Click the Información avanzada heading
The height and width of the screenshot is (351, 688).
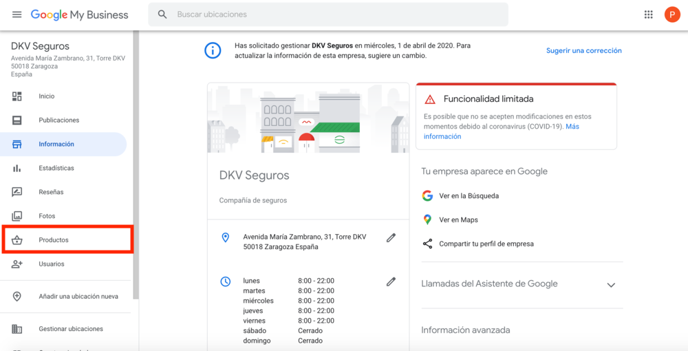(466, 330)
